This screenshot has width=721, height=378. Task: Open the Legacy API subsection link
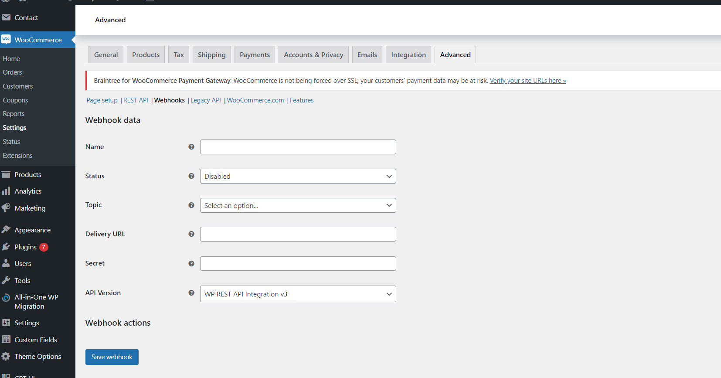pyautogui.click(x=206, y=100)
